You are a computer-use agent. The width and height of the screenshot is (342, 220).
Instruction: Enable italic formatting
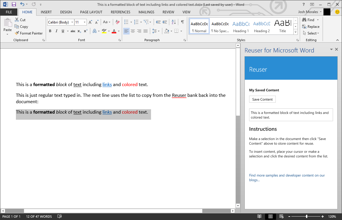(56, 31)
